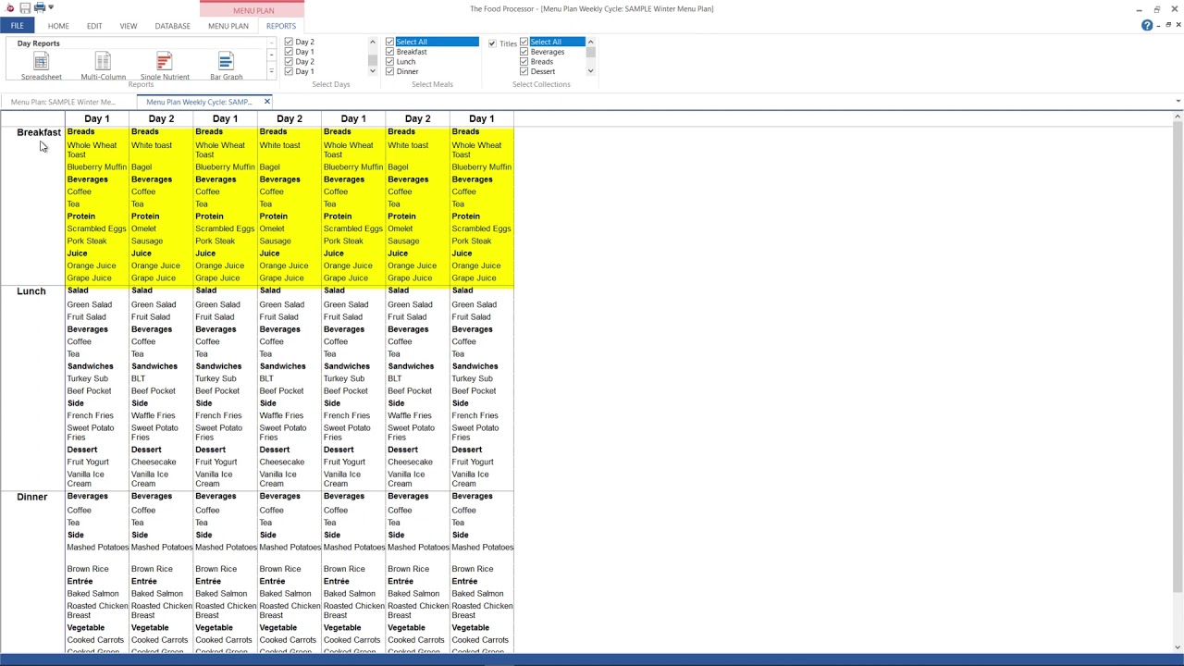The height and width of the screenshot is (666, 1184).
Task: Select the REPORTS ribbon tab
Action: 281,26
